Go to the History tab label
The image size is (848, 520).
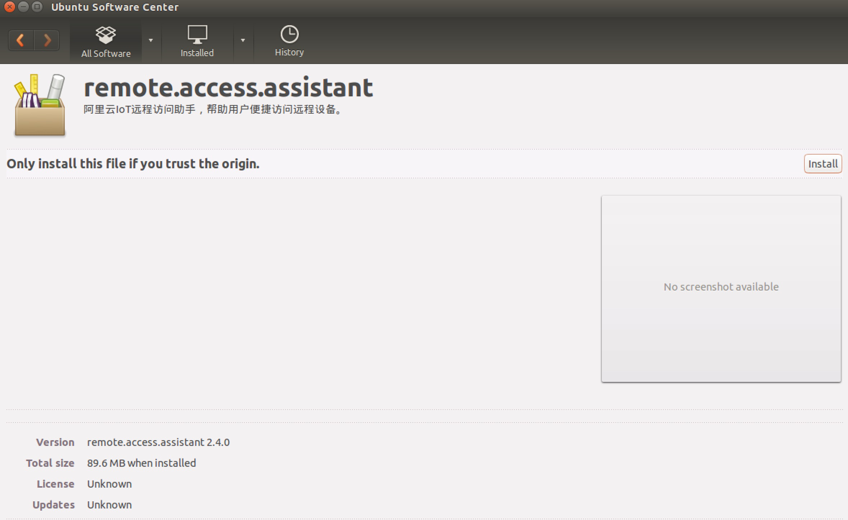(289, 52)
